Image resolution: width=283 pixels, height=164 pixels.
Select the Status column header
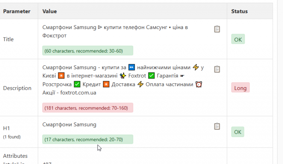pos(239,11)
